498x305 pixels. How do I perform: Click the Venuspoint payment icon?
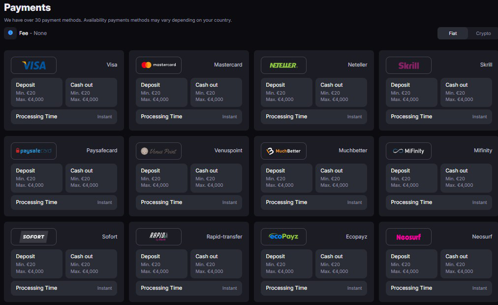pyautogui.click(x=158, y=150)
